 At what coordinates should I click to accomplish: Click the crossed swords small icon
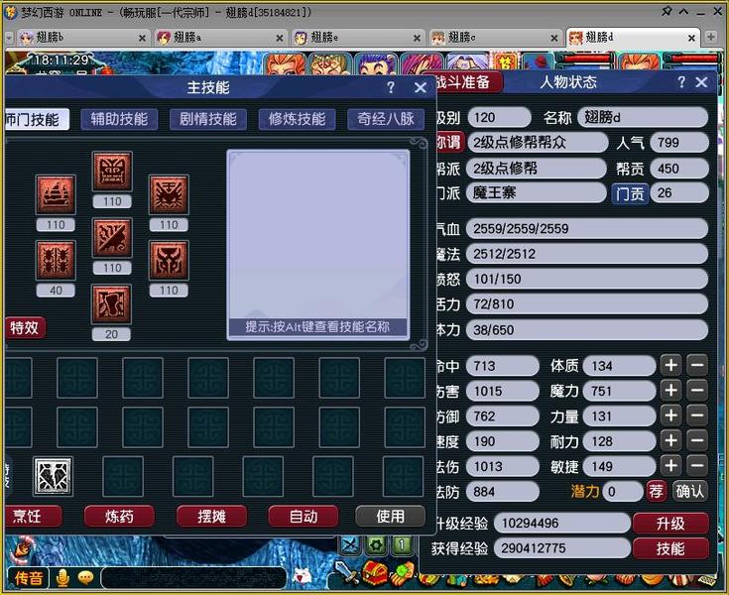[x=350, y=544]
